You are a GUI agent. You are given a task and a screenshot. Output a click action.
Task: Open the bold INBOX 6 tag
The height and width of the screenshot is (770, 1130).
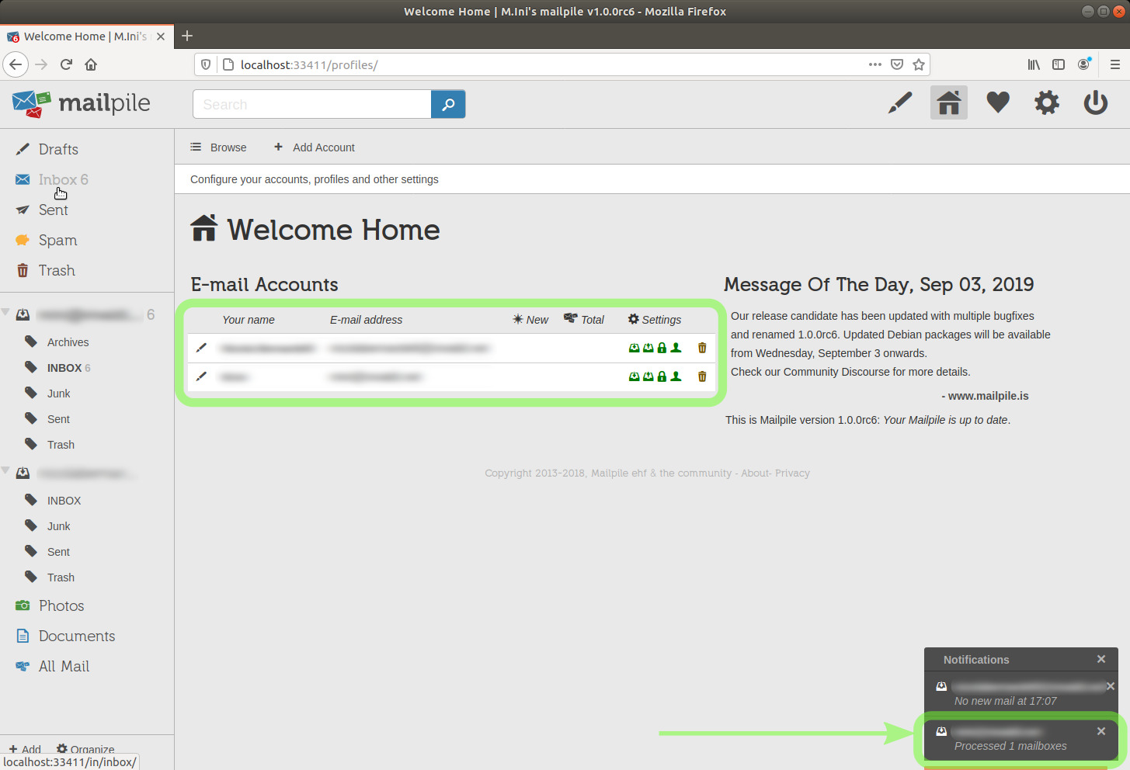pos(68,368)
